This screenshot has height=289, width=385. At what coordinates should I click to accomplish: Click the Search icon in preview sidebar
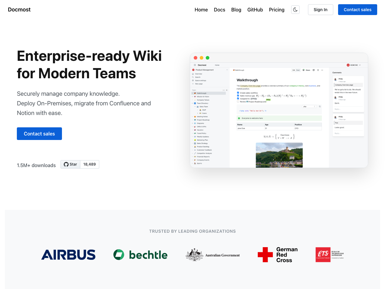193,77
